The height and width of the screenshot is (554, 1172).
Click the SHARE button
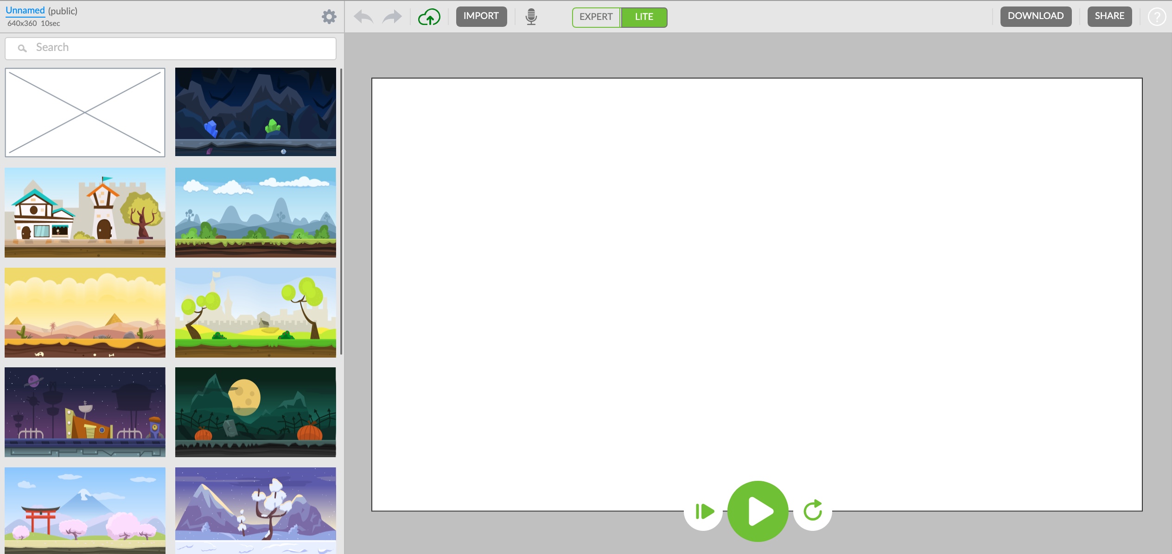coord(1109,16)
